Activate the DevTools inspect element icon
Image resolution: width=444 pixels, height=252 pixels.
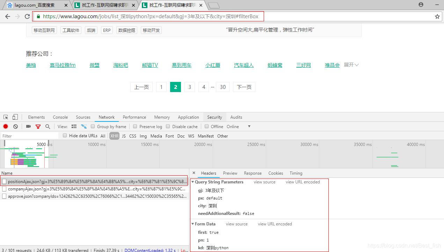point(6,117)
